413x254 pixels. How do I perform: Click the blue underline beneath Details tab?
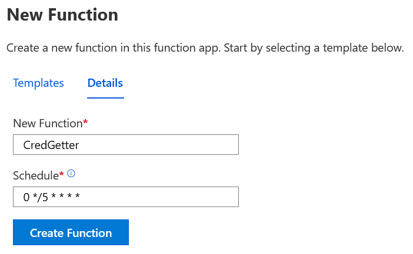click(x=105, y=98)
